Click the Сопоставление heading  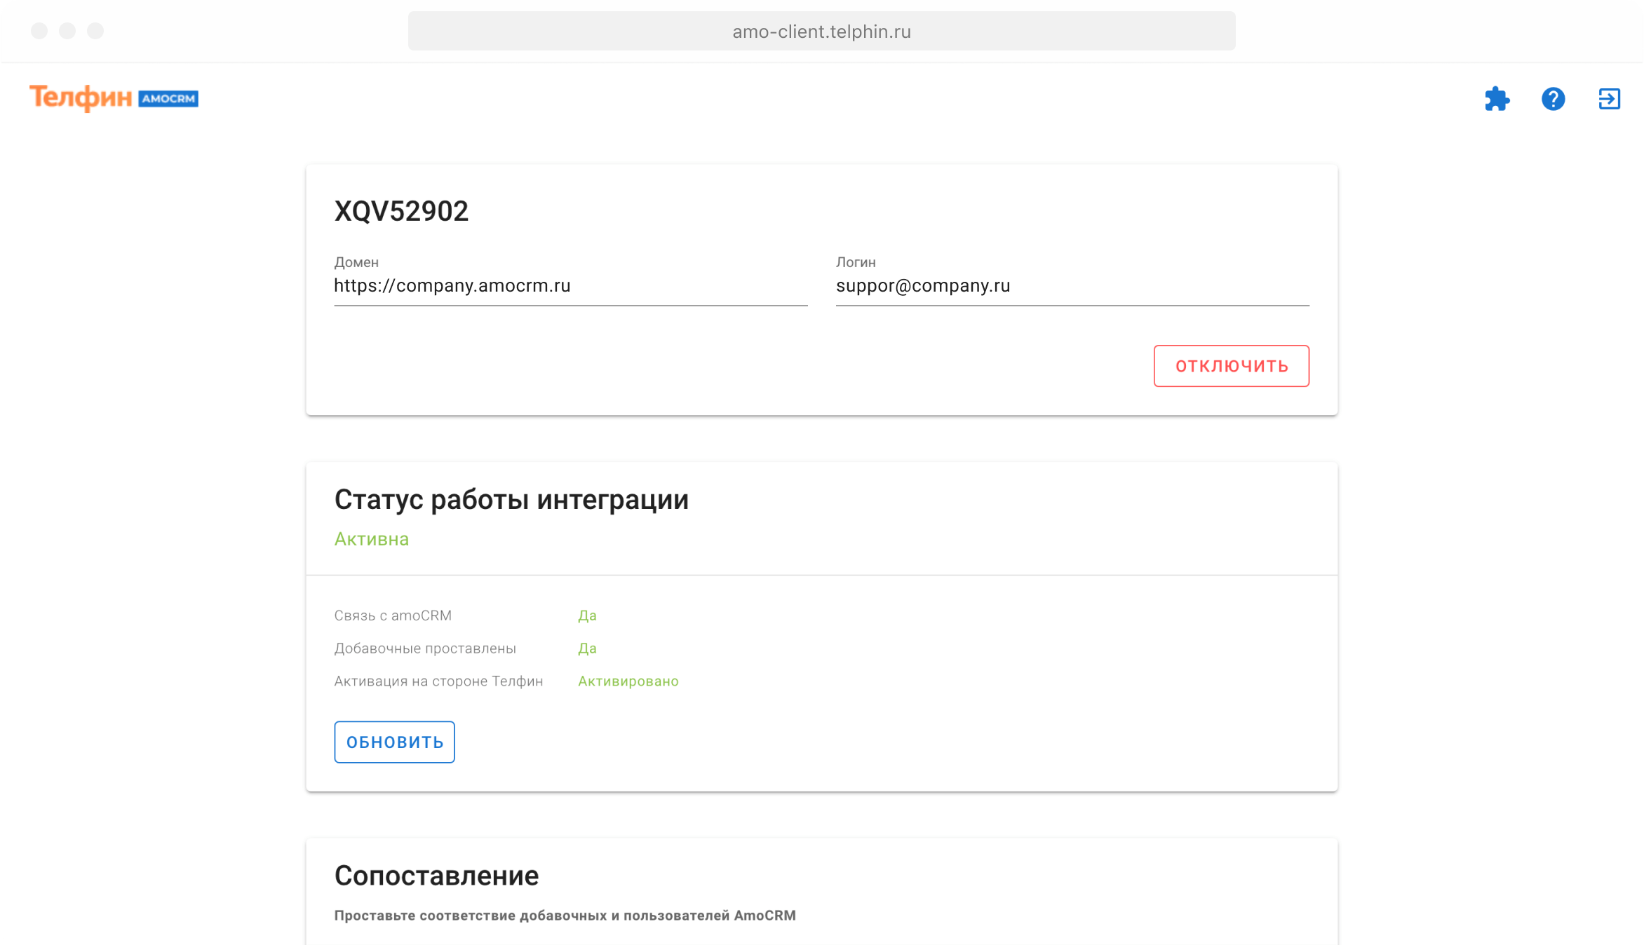(436, 876)
